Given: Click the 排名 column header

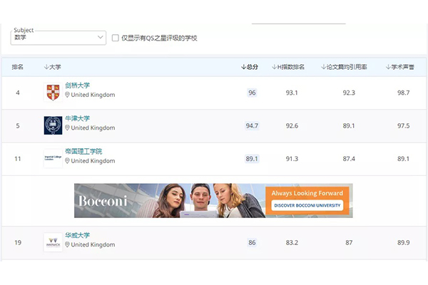Looking at the screenshot, I should point(17,67).
